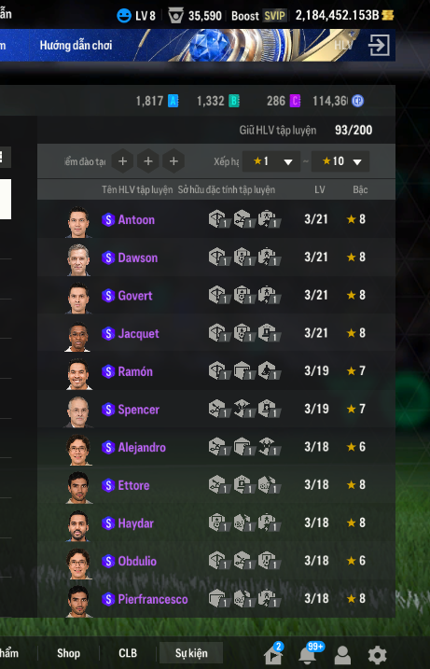Click the third empty plus training slot
This screenshot has width=430, height=669.
[x=173, y=160]
